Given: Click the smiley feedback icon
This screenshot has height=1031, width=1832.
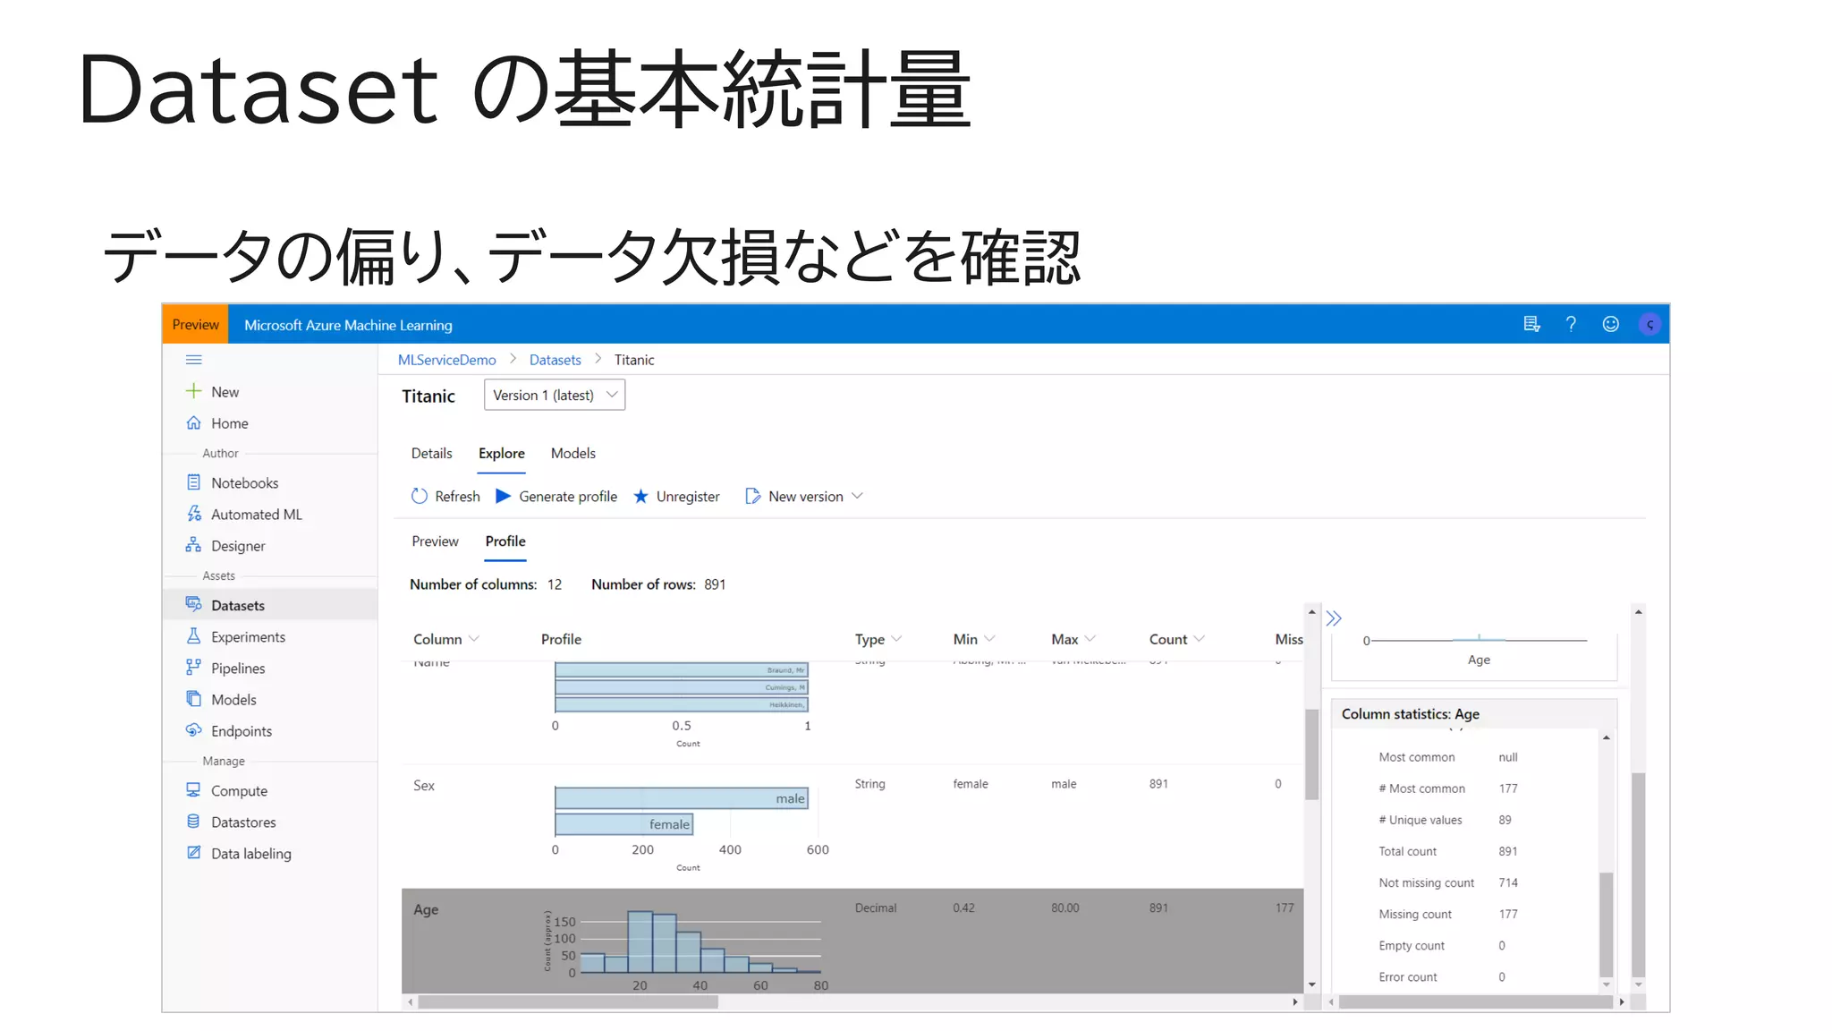Looking at the screenshot, I should 1610,324.
